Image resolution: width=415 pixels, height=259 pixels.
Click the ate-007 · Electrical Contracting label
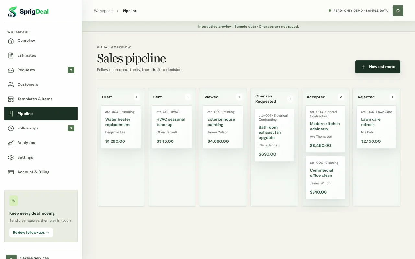(x=273, y=118)
